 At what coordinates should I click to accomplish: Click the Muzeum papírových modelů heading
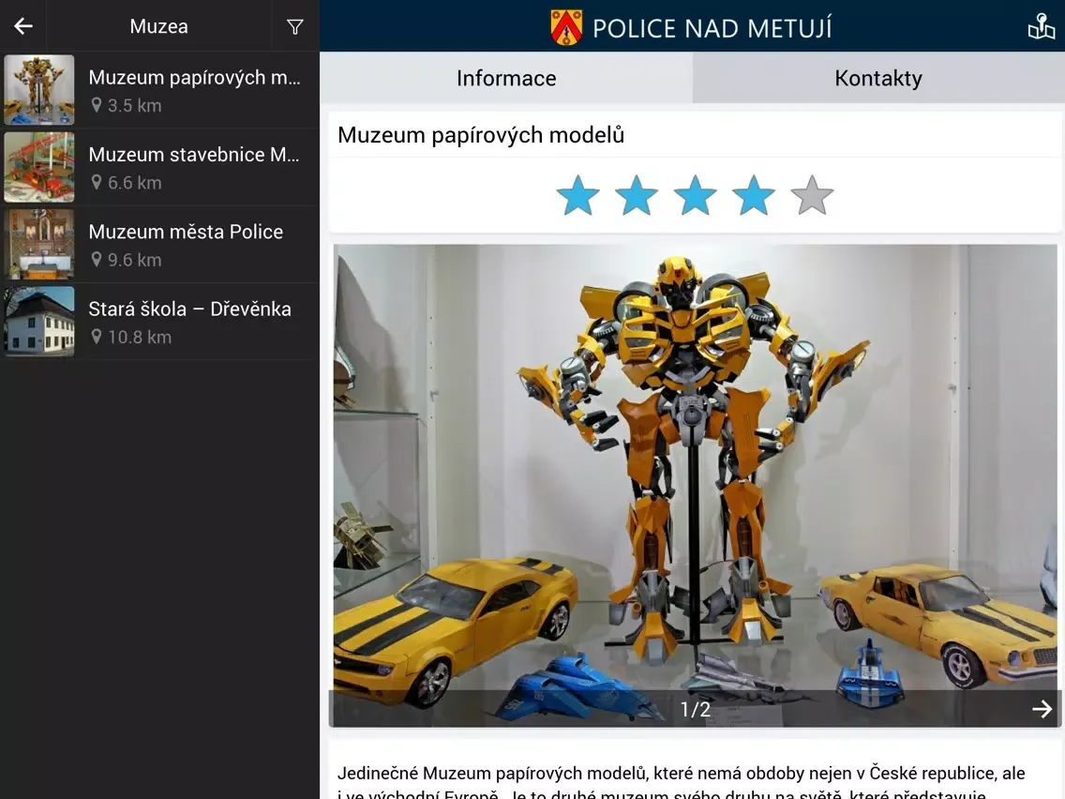(x=481, y=135)
